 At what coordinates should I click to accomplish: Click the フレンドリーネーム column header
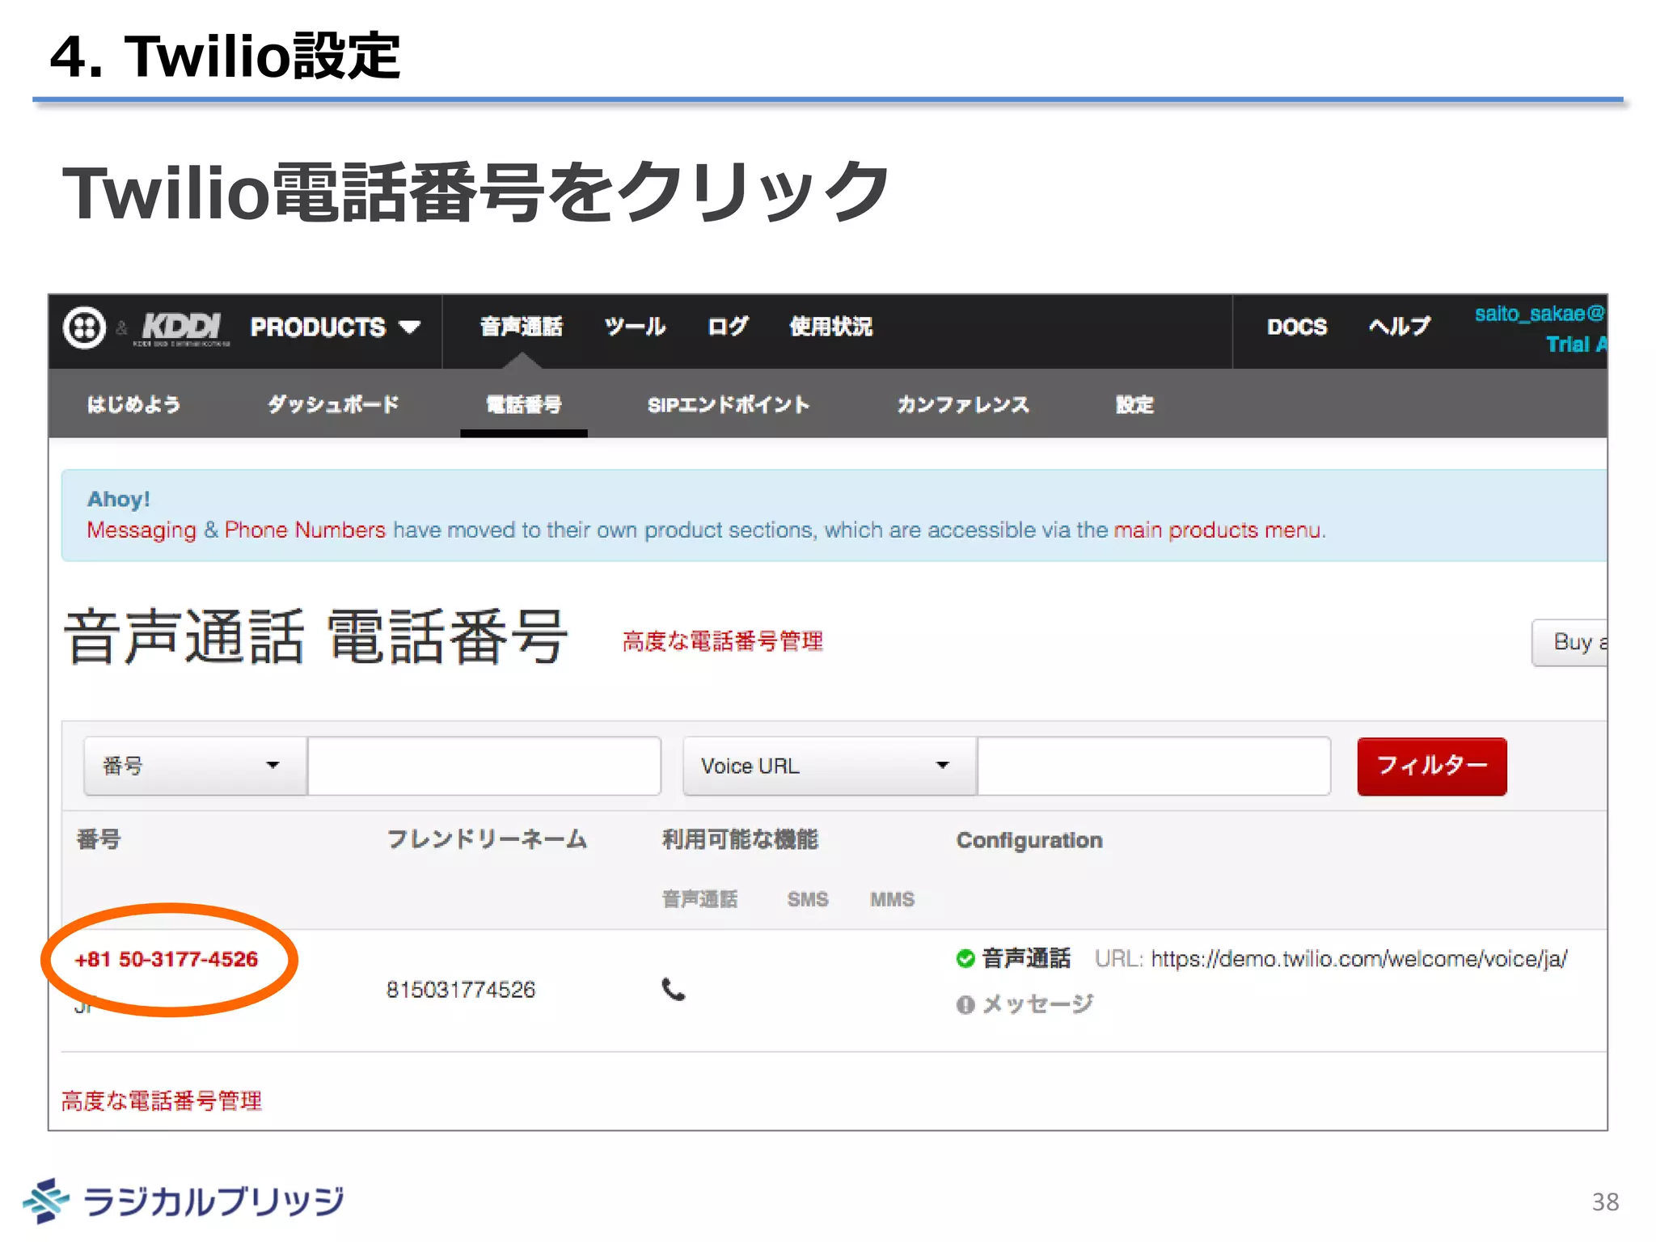pos(487,839)
